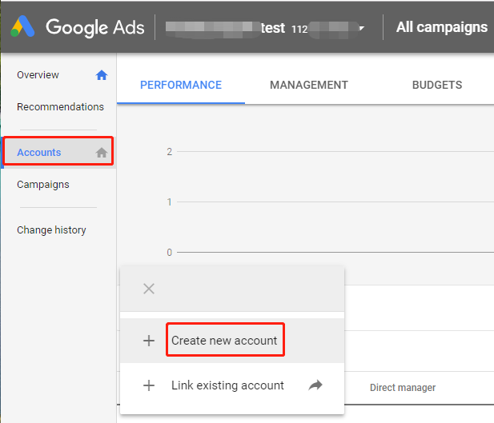Click the Google Ads wordmark text
This screenshot has height=423, width=494.
click(94, 27)
